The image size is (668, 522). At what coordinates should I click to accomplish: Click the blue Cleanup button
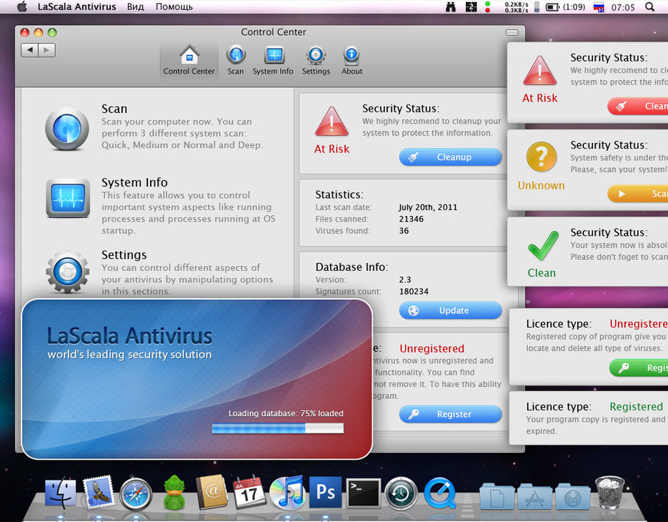(450, 157)
